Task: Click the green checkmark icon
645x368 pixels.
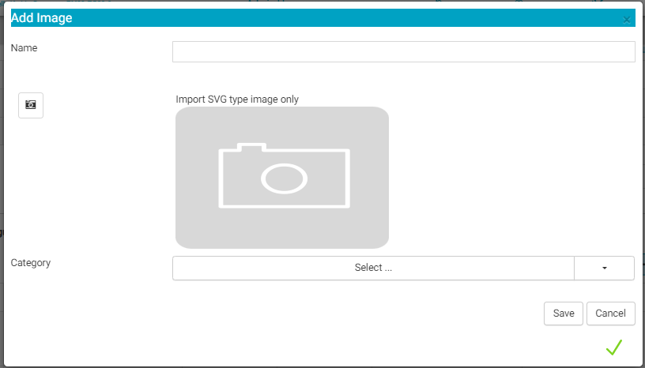Action: tap(613, 347)
